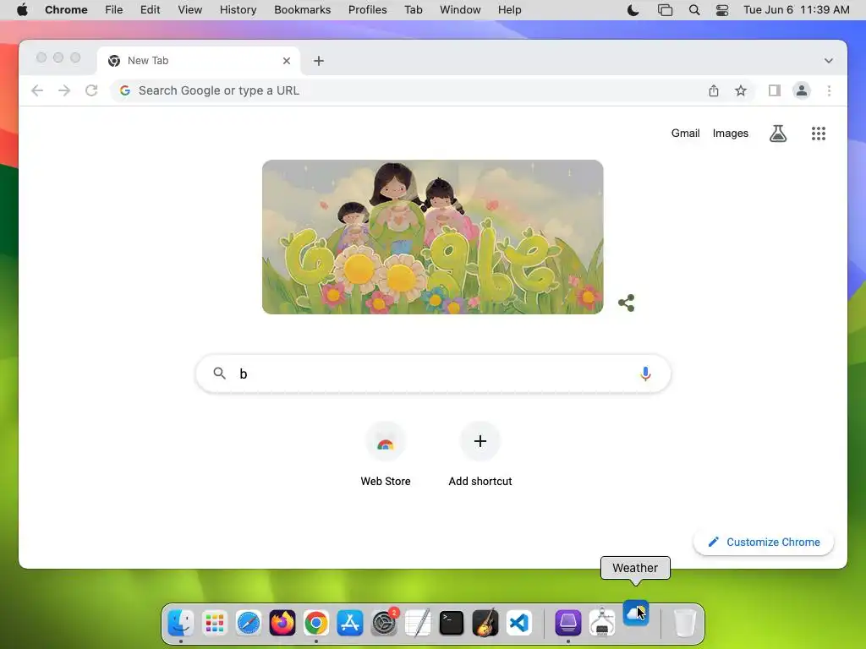Click the date and time clock

coord(796,10)
